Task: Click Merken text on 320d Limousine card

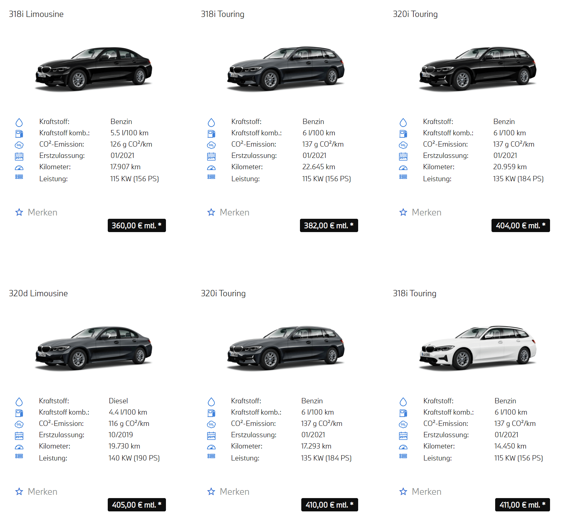Action: click(x=43, y=491)
